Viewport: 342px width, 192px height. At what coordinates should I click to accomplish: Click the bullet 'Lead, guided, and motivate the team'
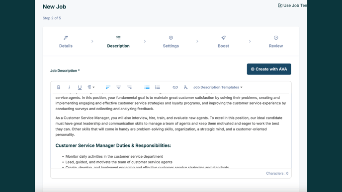pyautogui.click(x=119, y=162)
